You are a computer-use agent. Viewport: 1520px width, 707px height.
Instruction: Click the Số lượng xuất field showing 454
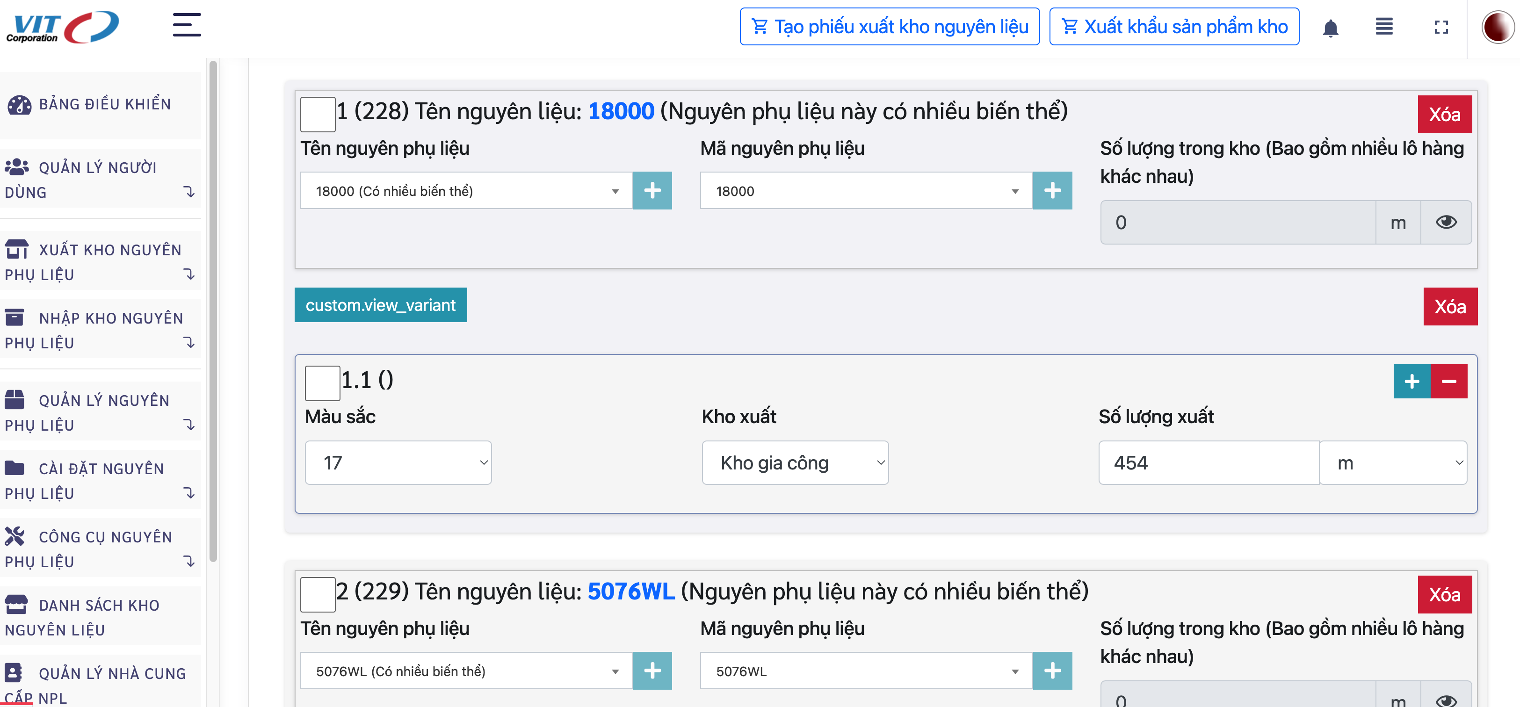[x=1209, y=462]
